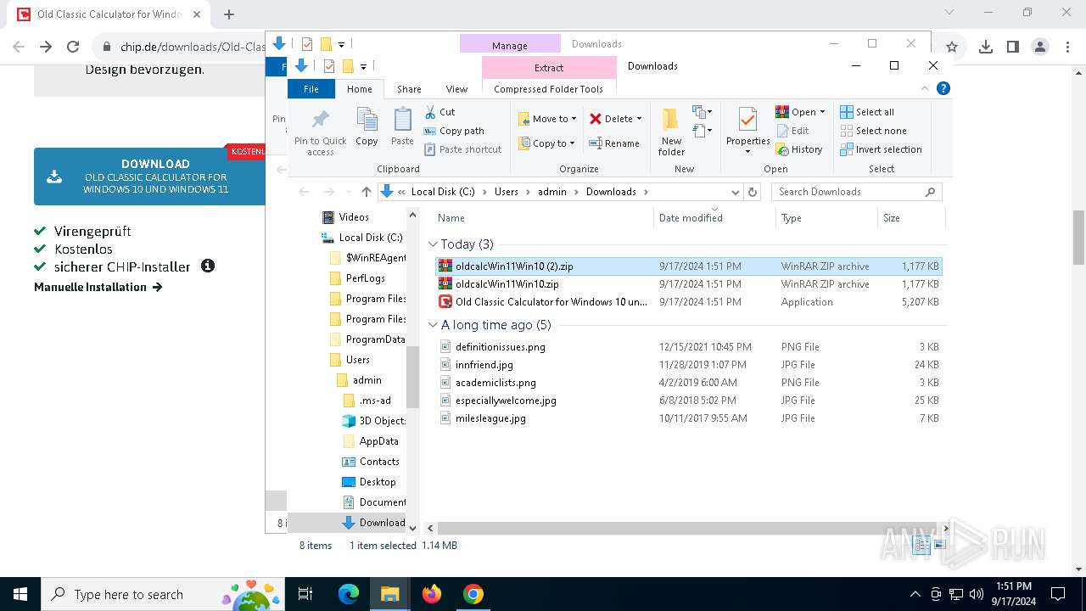Expand the Open button's dropdown arrow
Viewport: 1086px width, 611px height.
pyautogui.click(x=822, y=112)
